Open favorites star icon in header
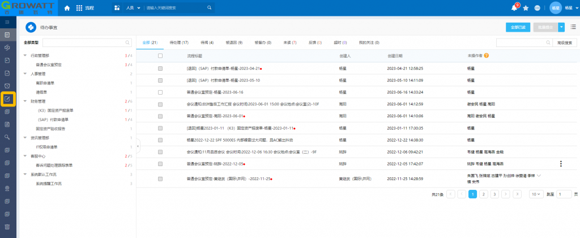Viewport: 580px width, 238px height. (x=526, y=8)
